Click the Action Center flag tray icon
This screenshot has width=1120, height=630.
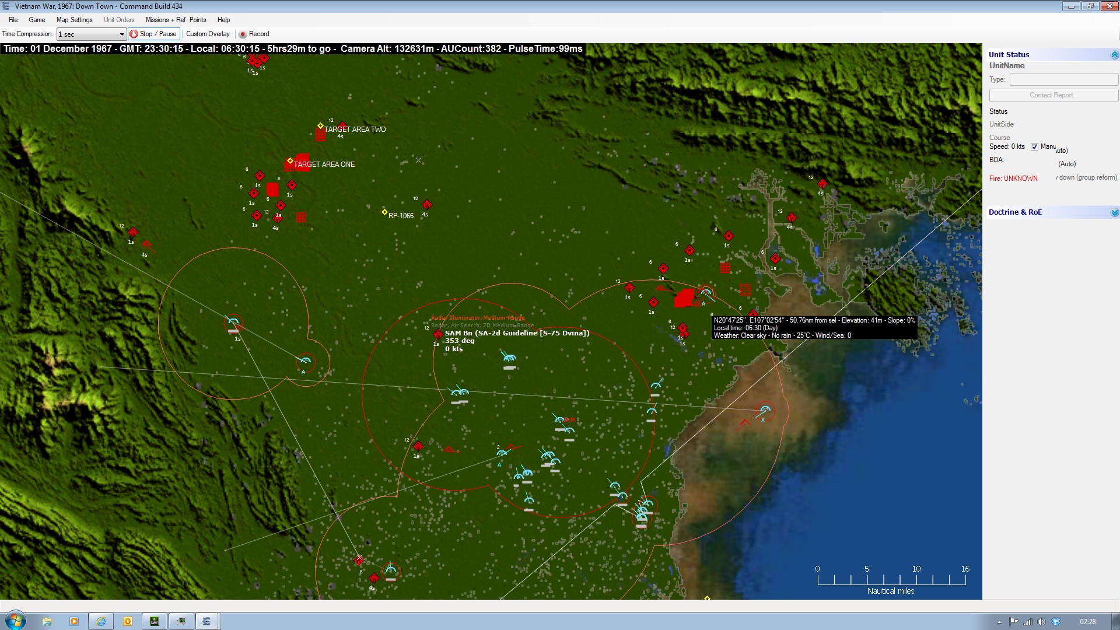click(1013, 622)
